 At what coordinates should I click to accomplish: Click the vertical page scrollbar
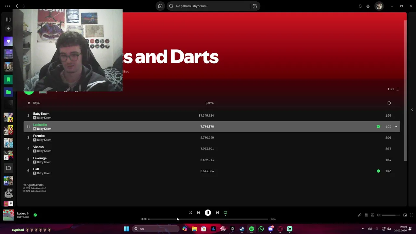(405, 90)
